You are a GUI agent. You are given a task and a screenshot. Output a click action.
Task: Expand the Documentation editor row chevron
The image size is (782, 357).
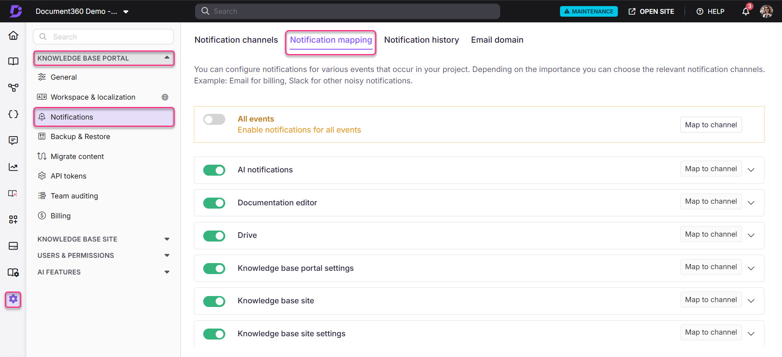(751, 202)
